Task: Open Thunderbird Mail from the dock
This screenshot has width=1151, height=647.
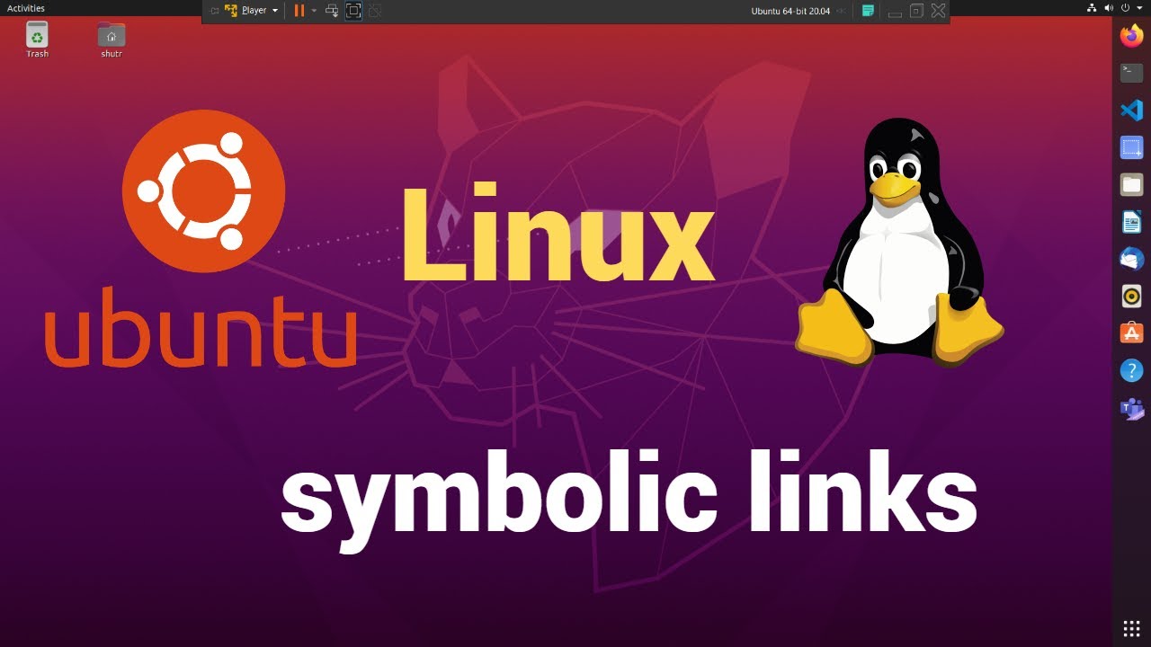Action: coord(1131,258)
